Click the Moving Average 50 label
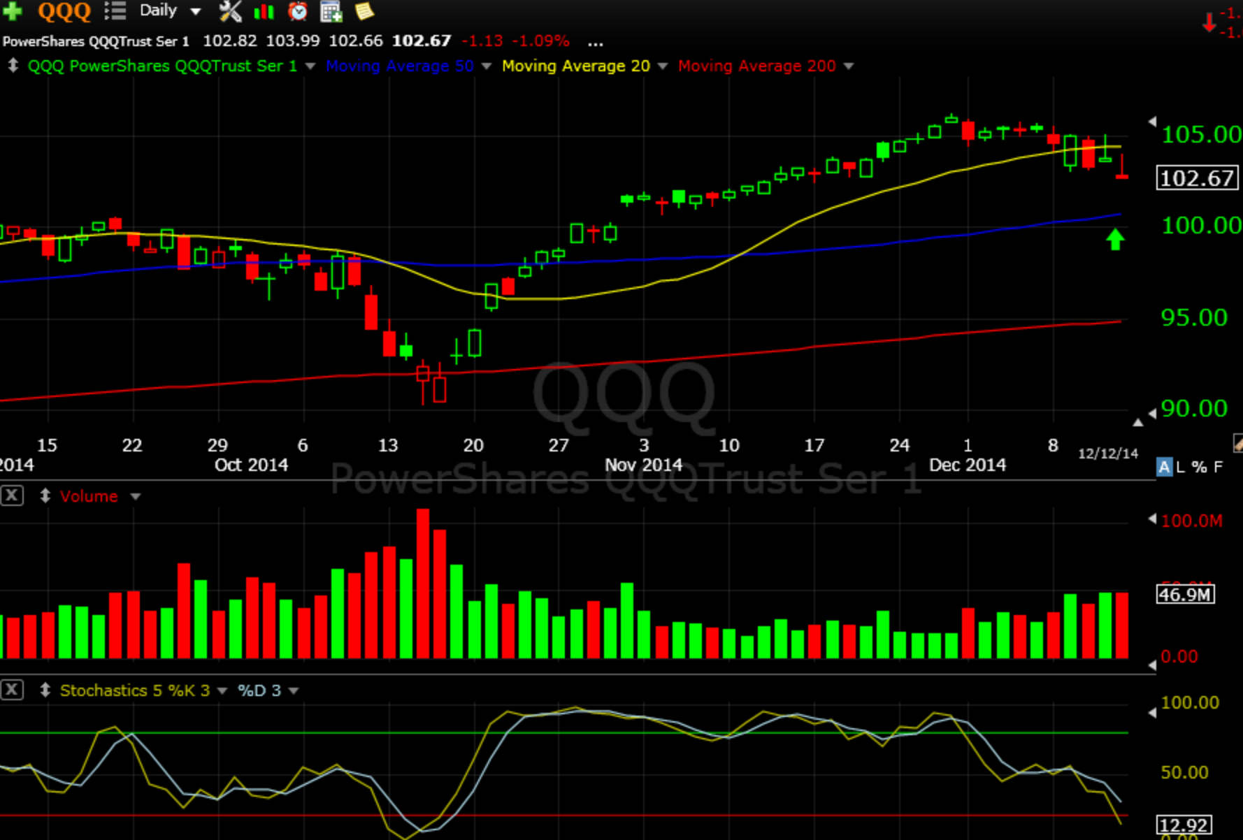Screen dimensions: 1243x840 400,66
